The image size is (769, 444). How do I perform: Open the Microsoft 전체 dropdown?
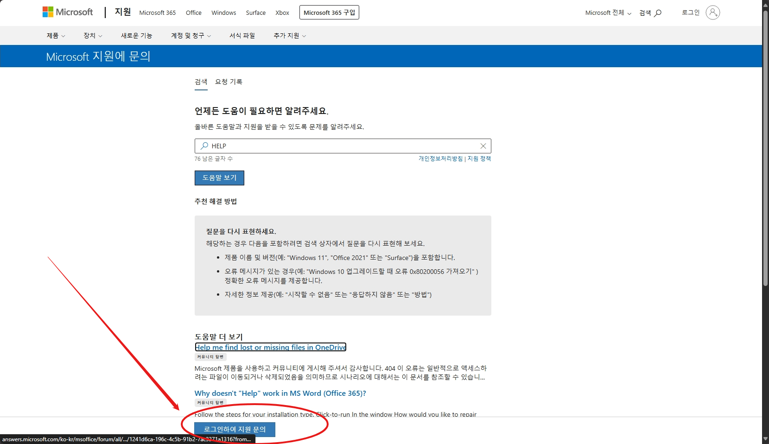[x=608, y=13]
